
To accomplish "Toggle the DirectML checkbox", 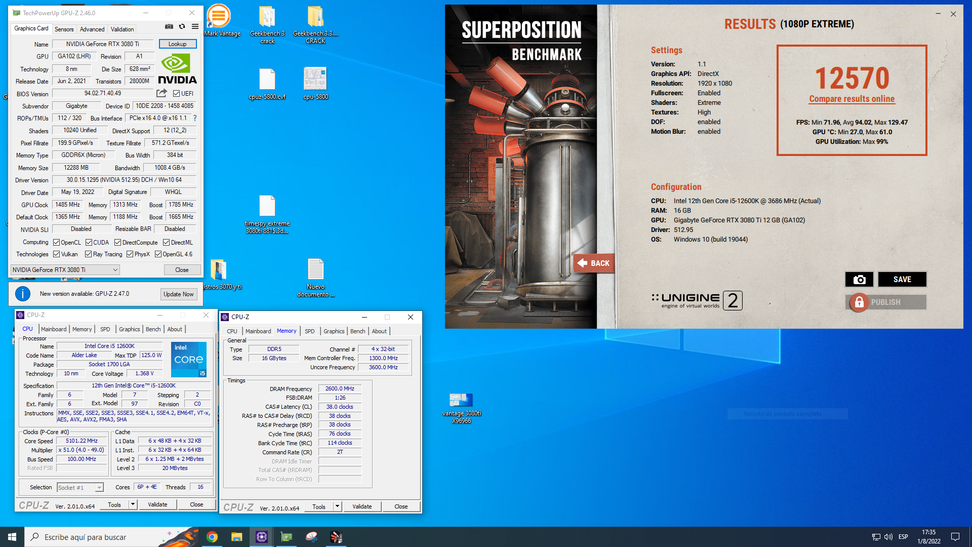I will [167, 243].
